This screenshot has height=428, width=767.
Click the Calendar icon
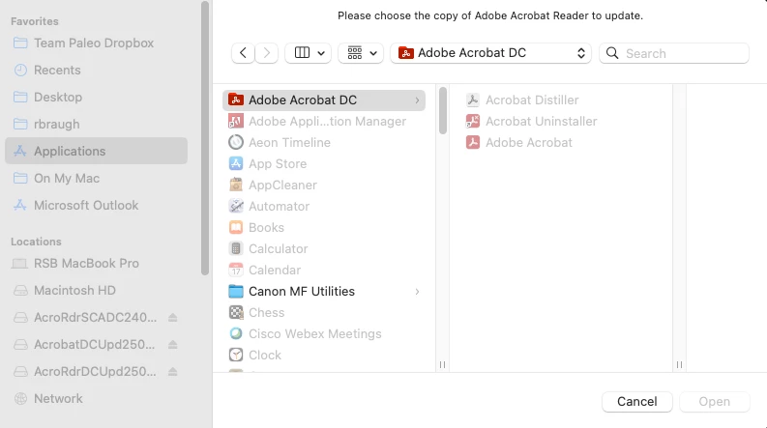coord(236,270)
